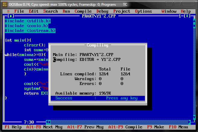Image resolution: width=198 pixels, height=132 pixels.
Task: Click the PRAKT\Y1~2.CPP window title
Action: pos(99,16)
